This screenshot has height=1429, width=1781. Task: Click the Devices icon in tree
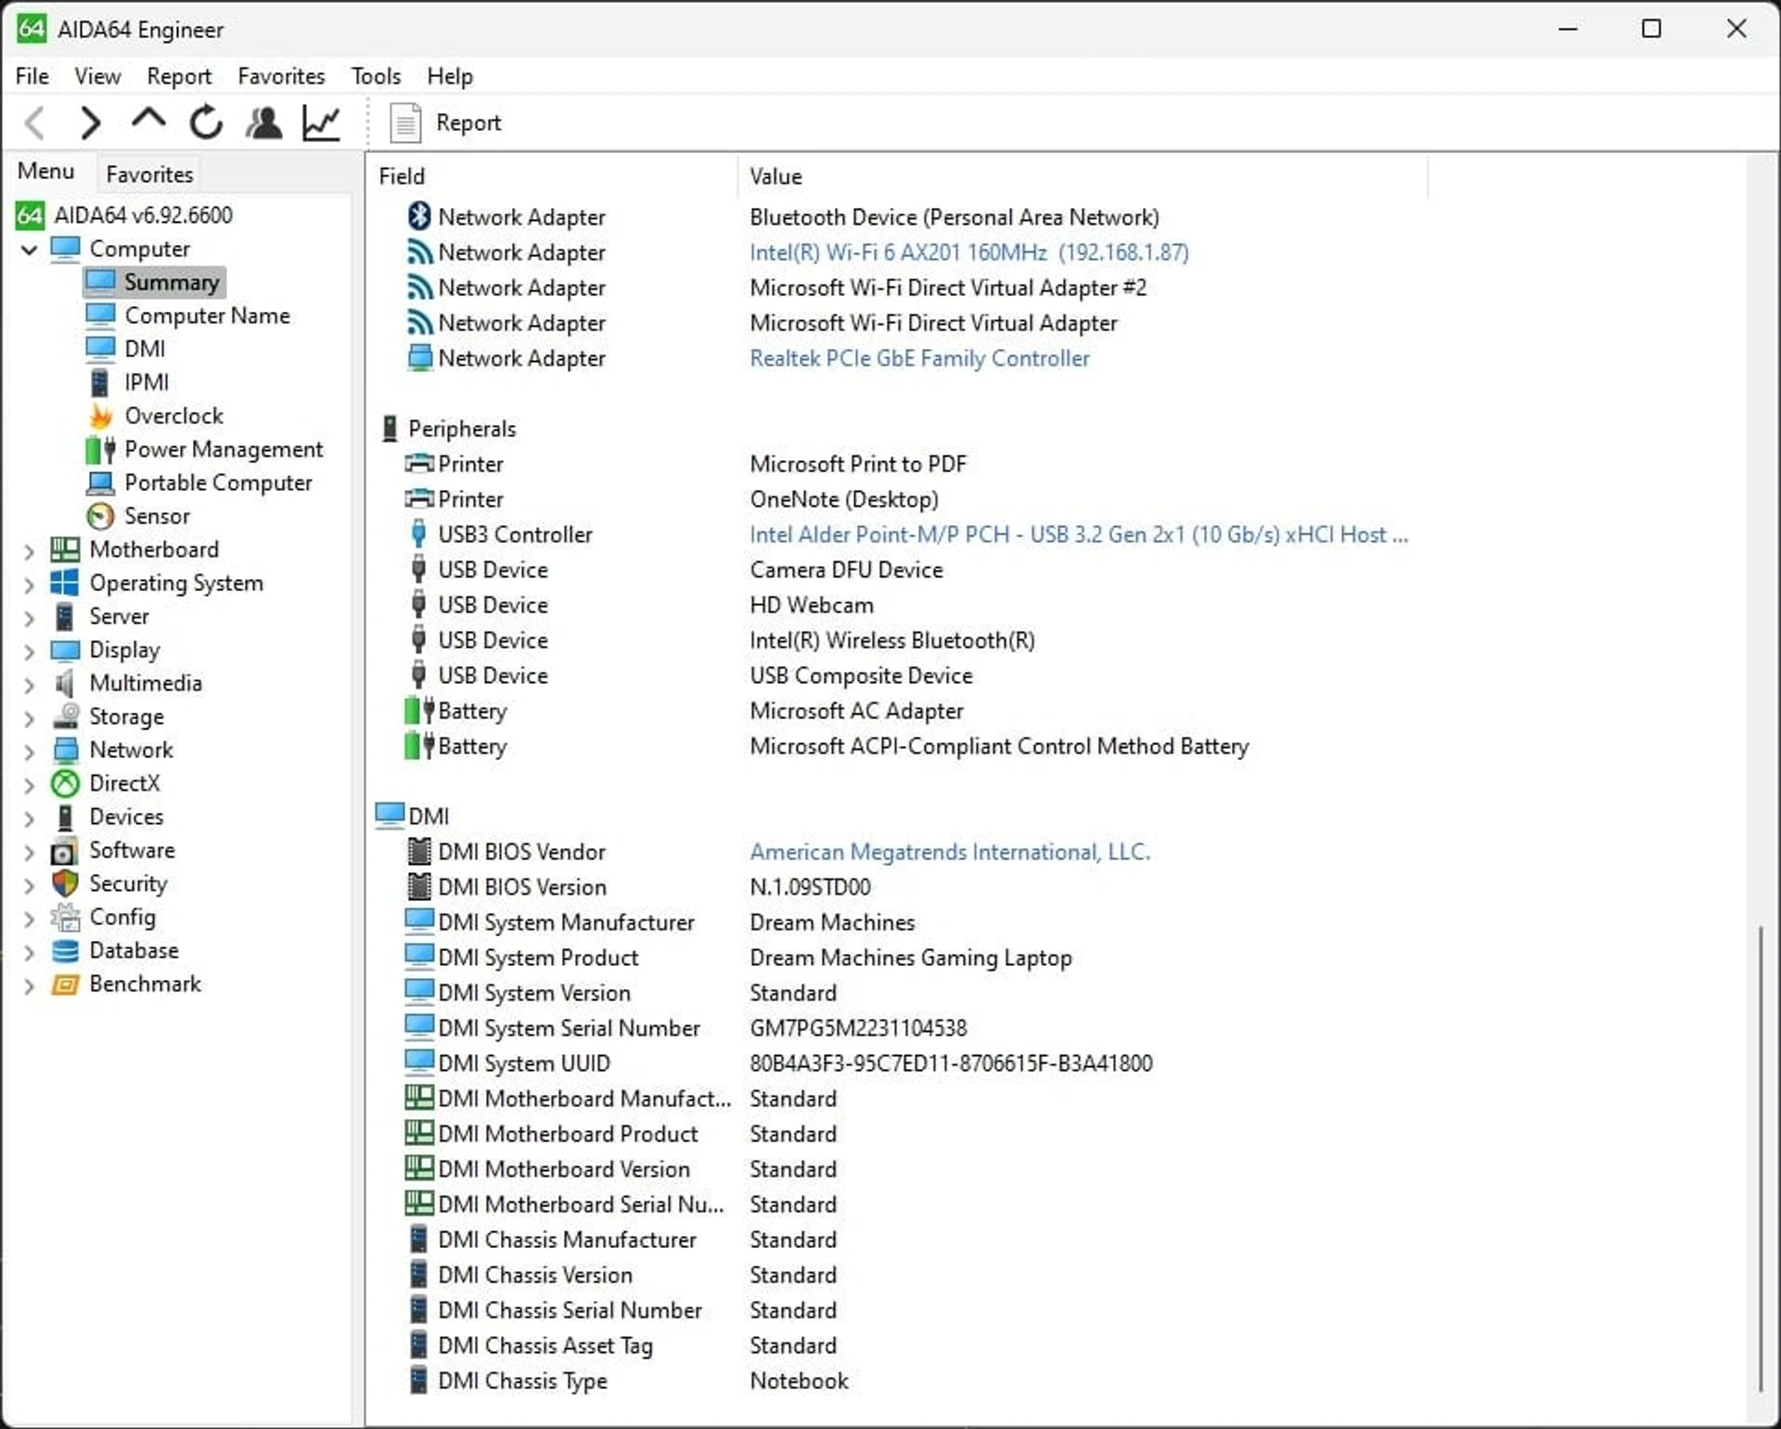[65, 817]
